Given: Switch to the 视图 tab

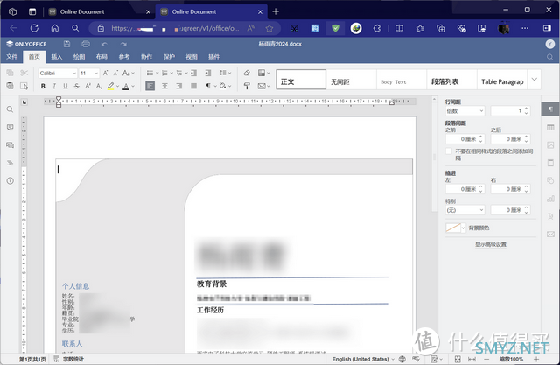Looking at the screenshot, I should click(192, 57).
